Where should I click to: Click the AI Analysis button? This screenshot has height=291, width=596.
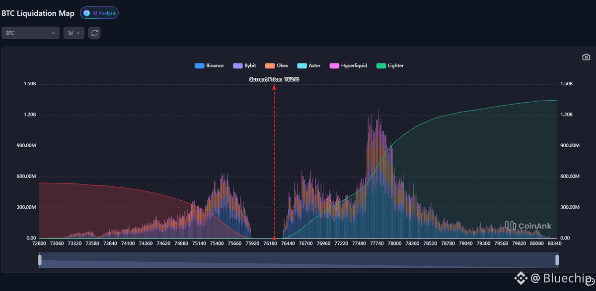pos(99,13)
